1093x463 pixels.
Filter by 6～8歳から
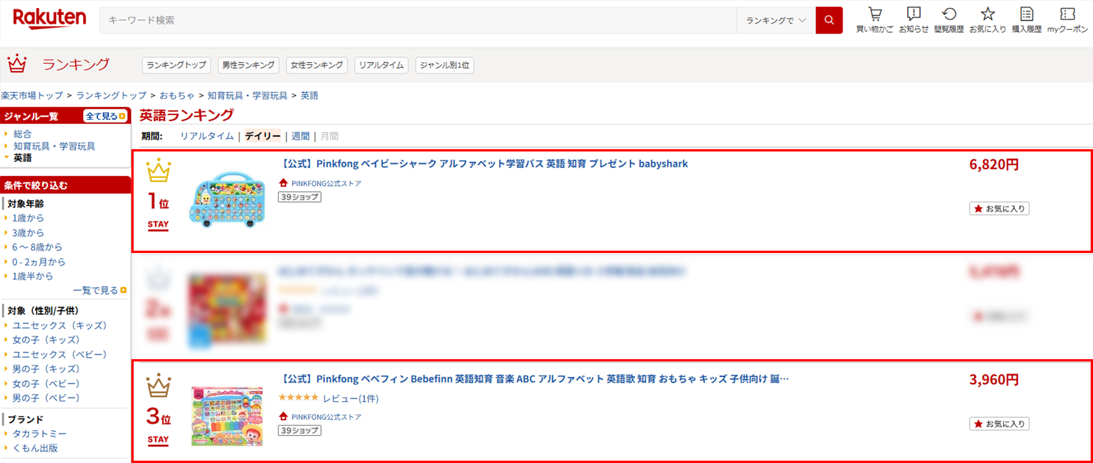point(37,247)
